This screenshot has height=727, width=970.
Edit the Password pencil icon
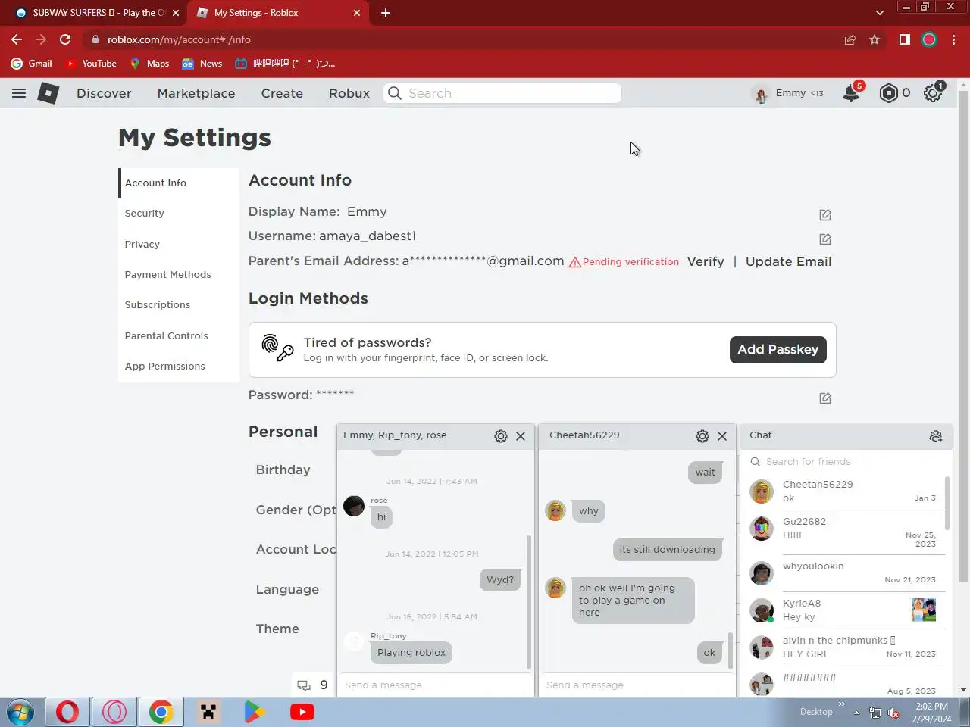[825, 398]
